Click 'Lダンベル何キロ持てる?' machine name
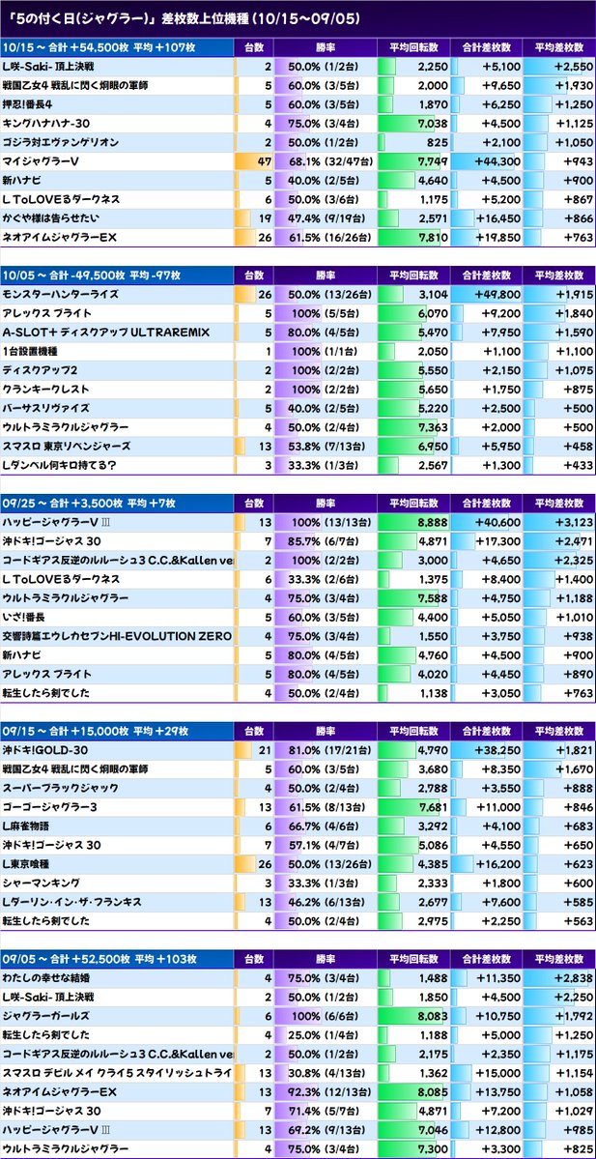 (59, 465)
